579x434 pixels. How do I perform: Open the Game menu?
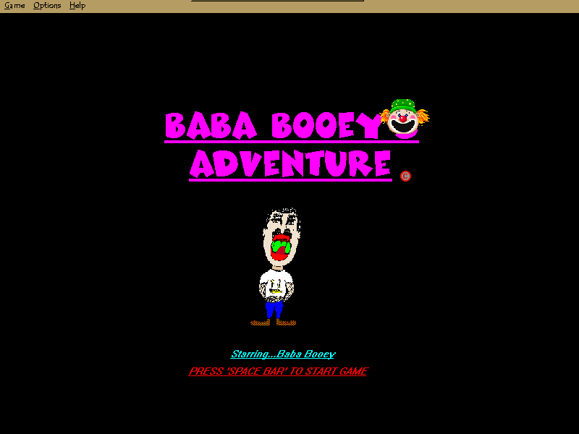click(x=14, y=5)
